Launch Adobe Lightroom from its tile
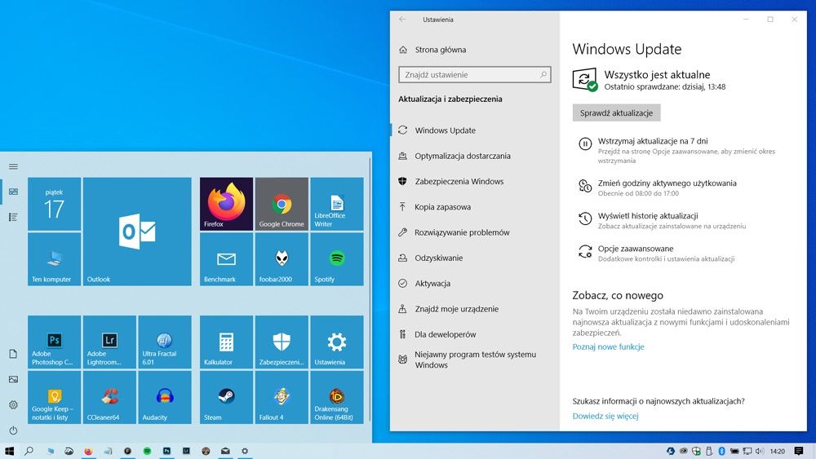Image resolution: width=816 pixels, height=459 pixels. point(109,342)
